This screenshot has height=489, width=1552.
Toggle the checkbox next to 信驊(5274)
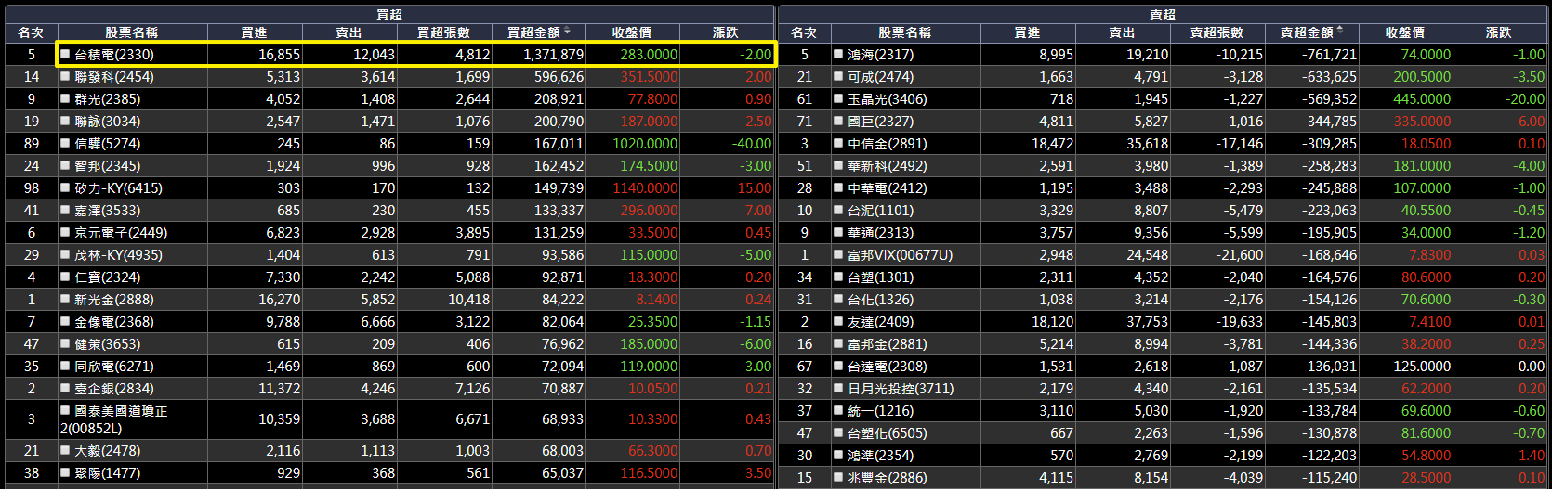click(65, 144)
